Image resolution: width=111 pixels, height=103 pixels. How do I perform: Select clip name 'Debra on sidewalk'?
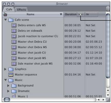pos(30,31)
